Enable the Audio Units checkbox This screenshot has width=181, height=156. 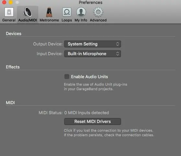tap(67, 77)
